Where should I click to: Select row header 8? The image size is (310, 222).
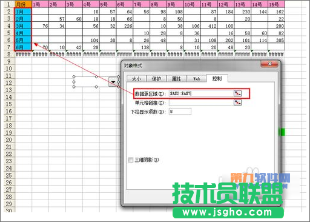point(8,54)
